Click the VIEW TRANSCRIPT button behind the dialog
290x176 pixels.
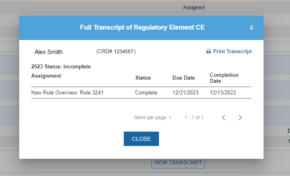178,162
